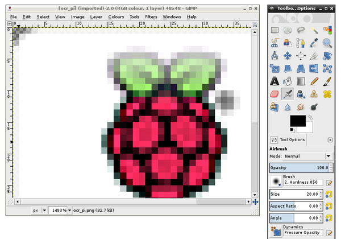Select the Eraser tool
Screen dimensions: 341x239
coord(275,94)
